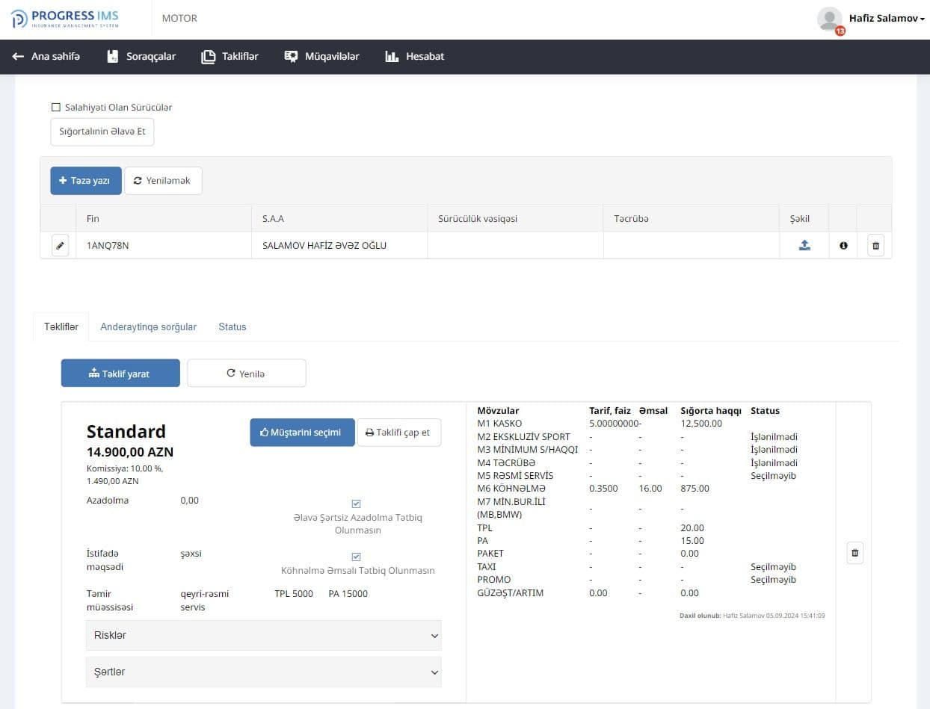Uncheck Köhnəlmə Əmsalı Tətbiq Olunmasın checkbox
The width and height of the screenshot is (930, 709).
(356, 557)
